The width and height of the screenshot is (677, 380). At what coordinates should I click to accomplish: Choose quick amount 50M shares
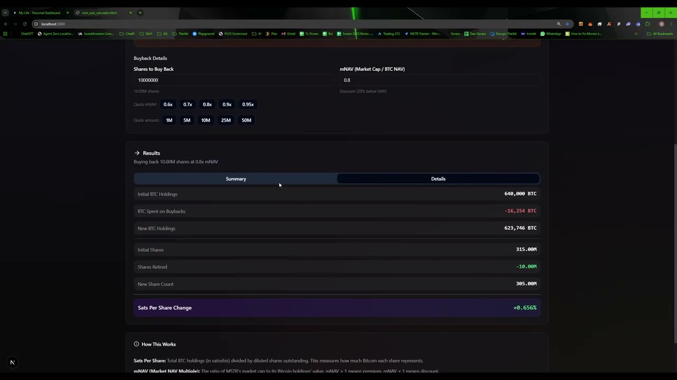246,120
